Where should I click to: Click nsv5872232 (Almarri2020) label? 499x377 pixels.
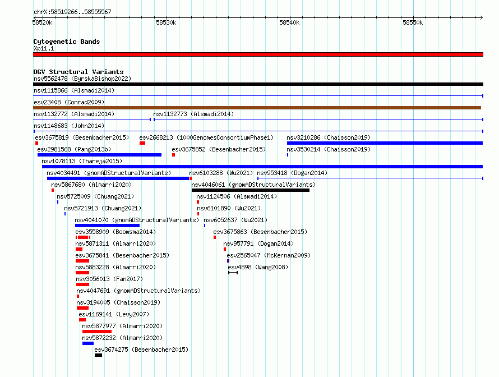coord(122,338)
